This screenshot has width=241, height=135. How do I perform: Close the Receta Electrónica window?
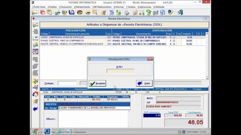pyautogui.click(x=206, y=18)
